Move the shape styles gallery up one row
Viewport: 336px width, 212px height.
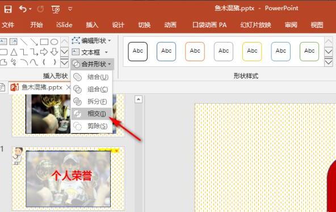[x=329, y=41]
